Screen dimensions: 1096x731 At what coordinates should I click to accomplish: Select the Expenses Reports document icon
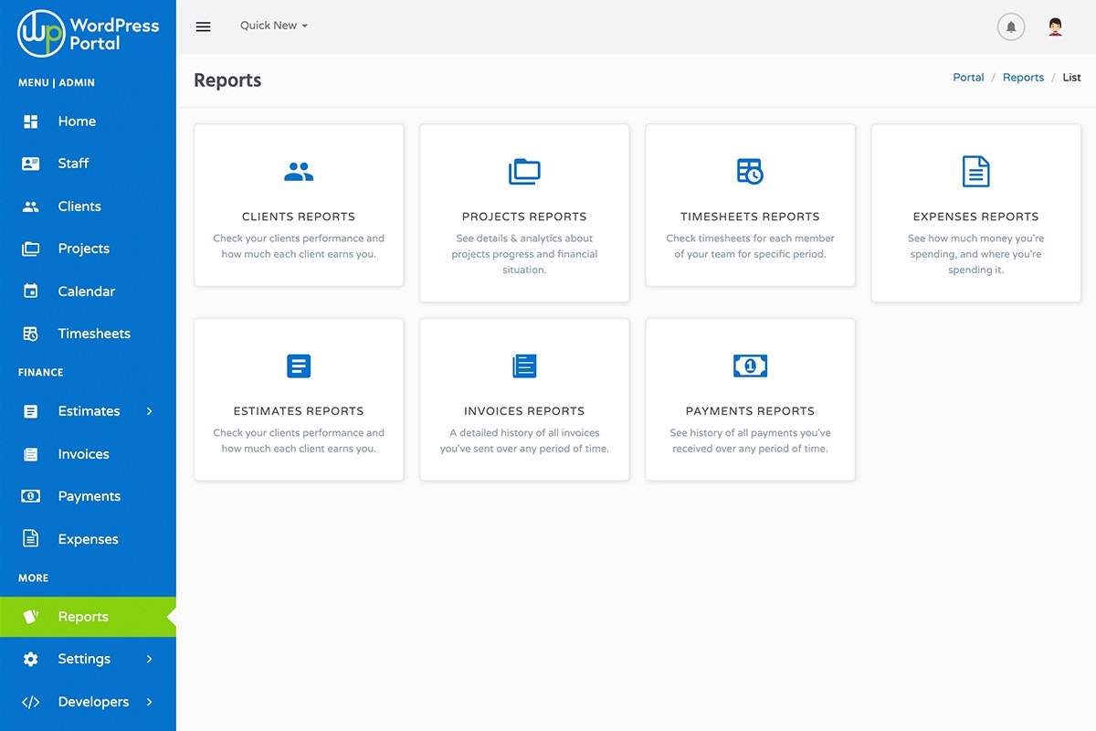(x=975, y=171)
